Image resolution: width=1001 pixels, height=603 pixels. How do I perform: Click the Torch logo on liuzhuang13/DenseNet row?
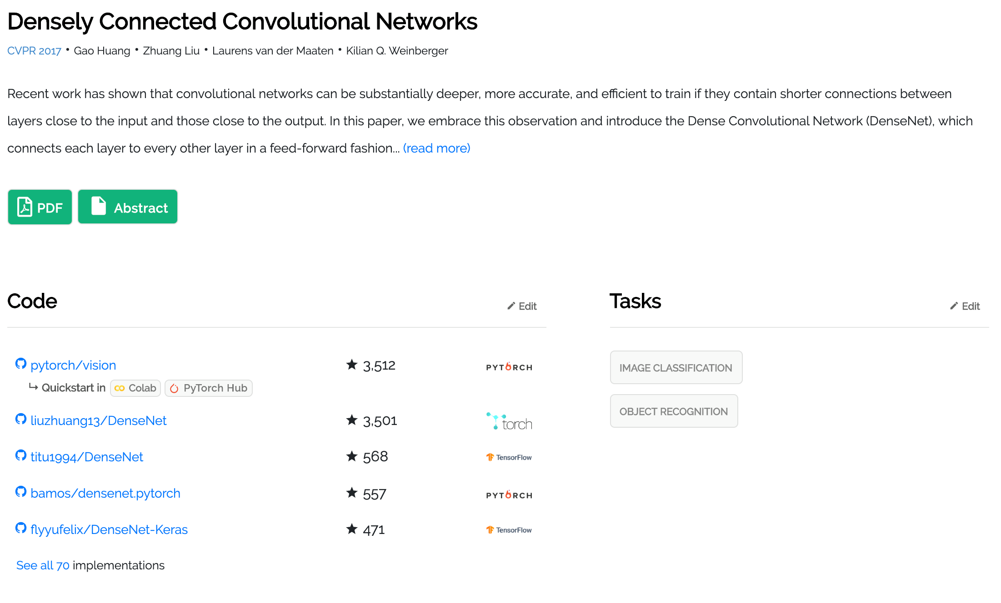pyautogui.click(x=509, y=421)
